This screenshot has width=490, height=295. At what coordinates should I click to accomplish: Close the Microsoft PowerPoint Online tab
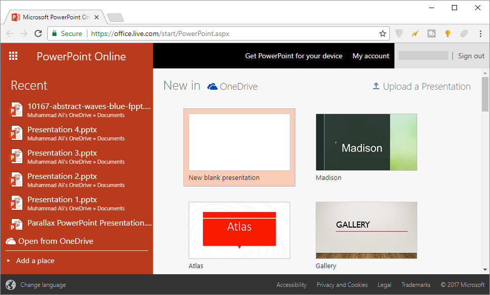97,17
